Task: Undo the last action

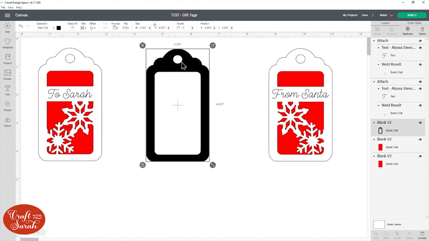Action: coord(21,26)
